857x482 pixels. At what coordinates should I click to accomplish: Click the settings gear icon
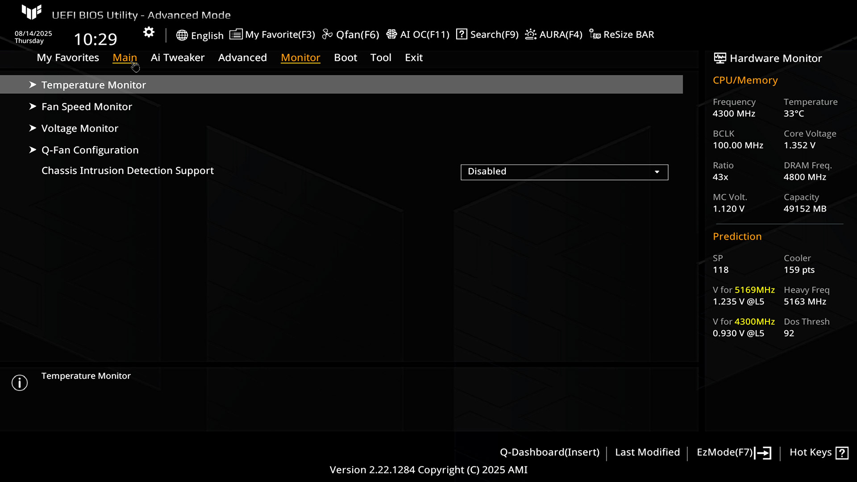(149, 32)
